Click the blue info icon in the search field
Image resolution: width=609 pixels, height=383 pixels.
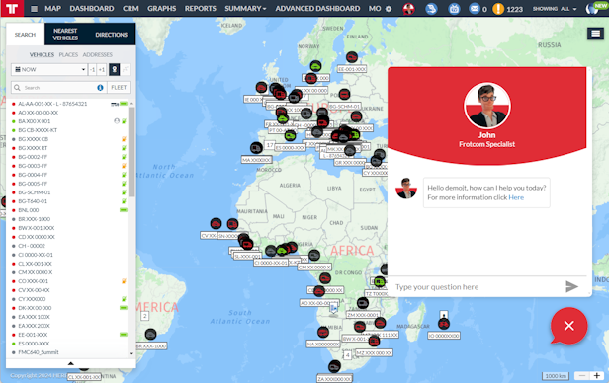click(100, 88)
